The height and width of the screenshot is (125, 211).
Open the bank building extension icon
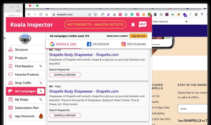point(196,14)
